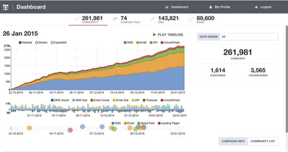Select the Stacked chart mode
This screenshot has height=152, width=288.
tap(25, 43)
